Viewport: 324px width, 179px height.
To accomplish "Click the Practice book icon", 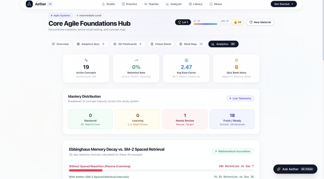I will click(123, 4).
